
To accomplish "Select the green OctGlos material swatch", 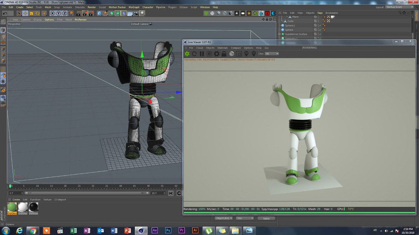I will 12,207.
